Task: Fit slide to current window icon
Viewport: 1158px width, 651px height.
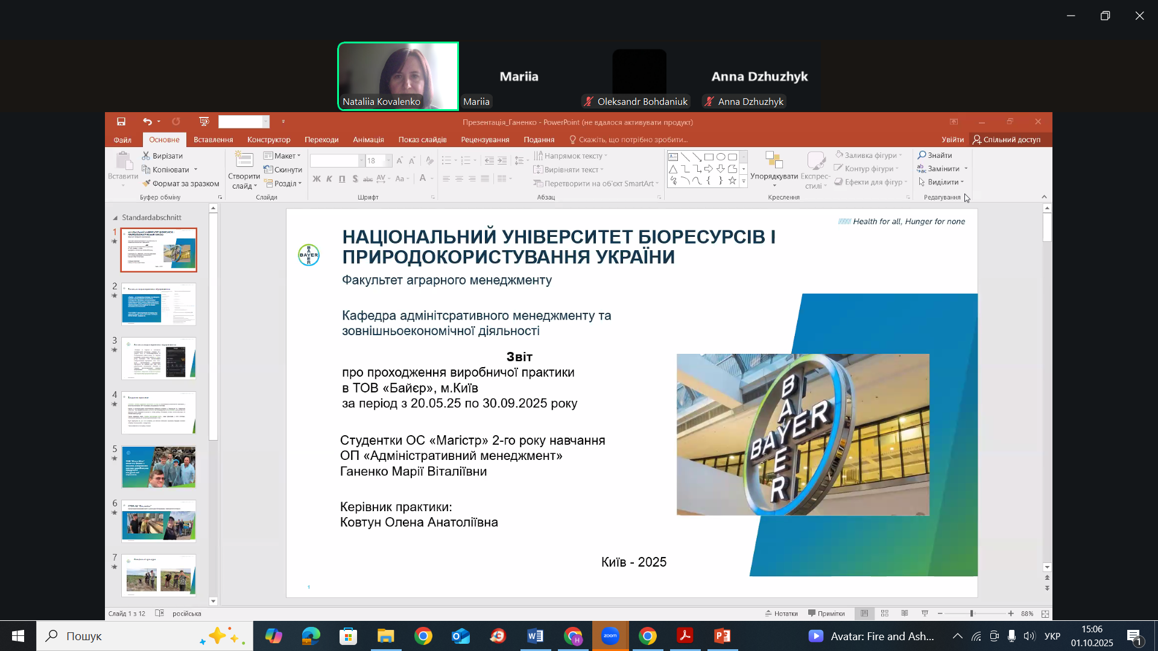Action: coord(1045,614)
